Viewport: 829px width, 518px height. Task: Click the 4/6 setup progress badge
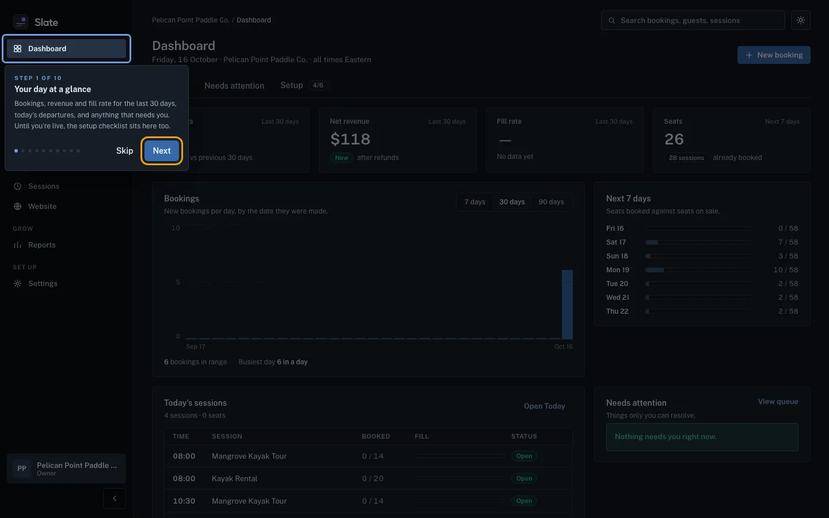click(x=318, y=85)
